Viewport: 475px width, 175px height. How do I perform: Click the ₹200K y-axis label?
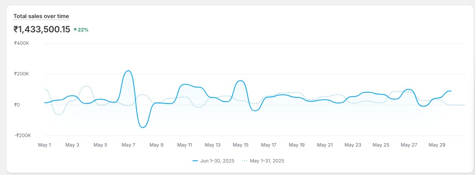[21, 74]
